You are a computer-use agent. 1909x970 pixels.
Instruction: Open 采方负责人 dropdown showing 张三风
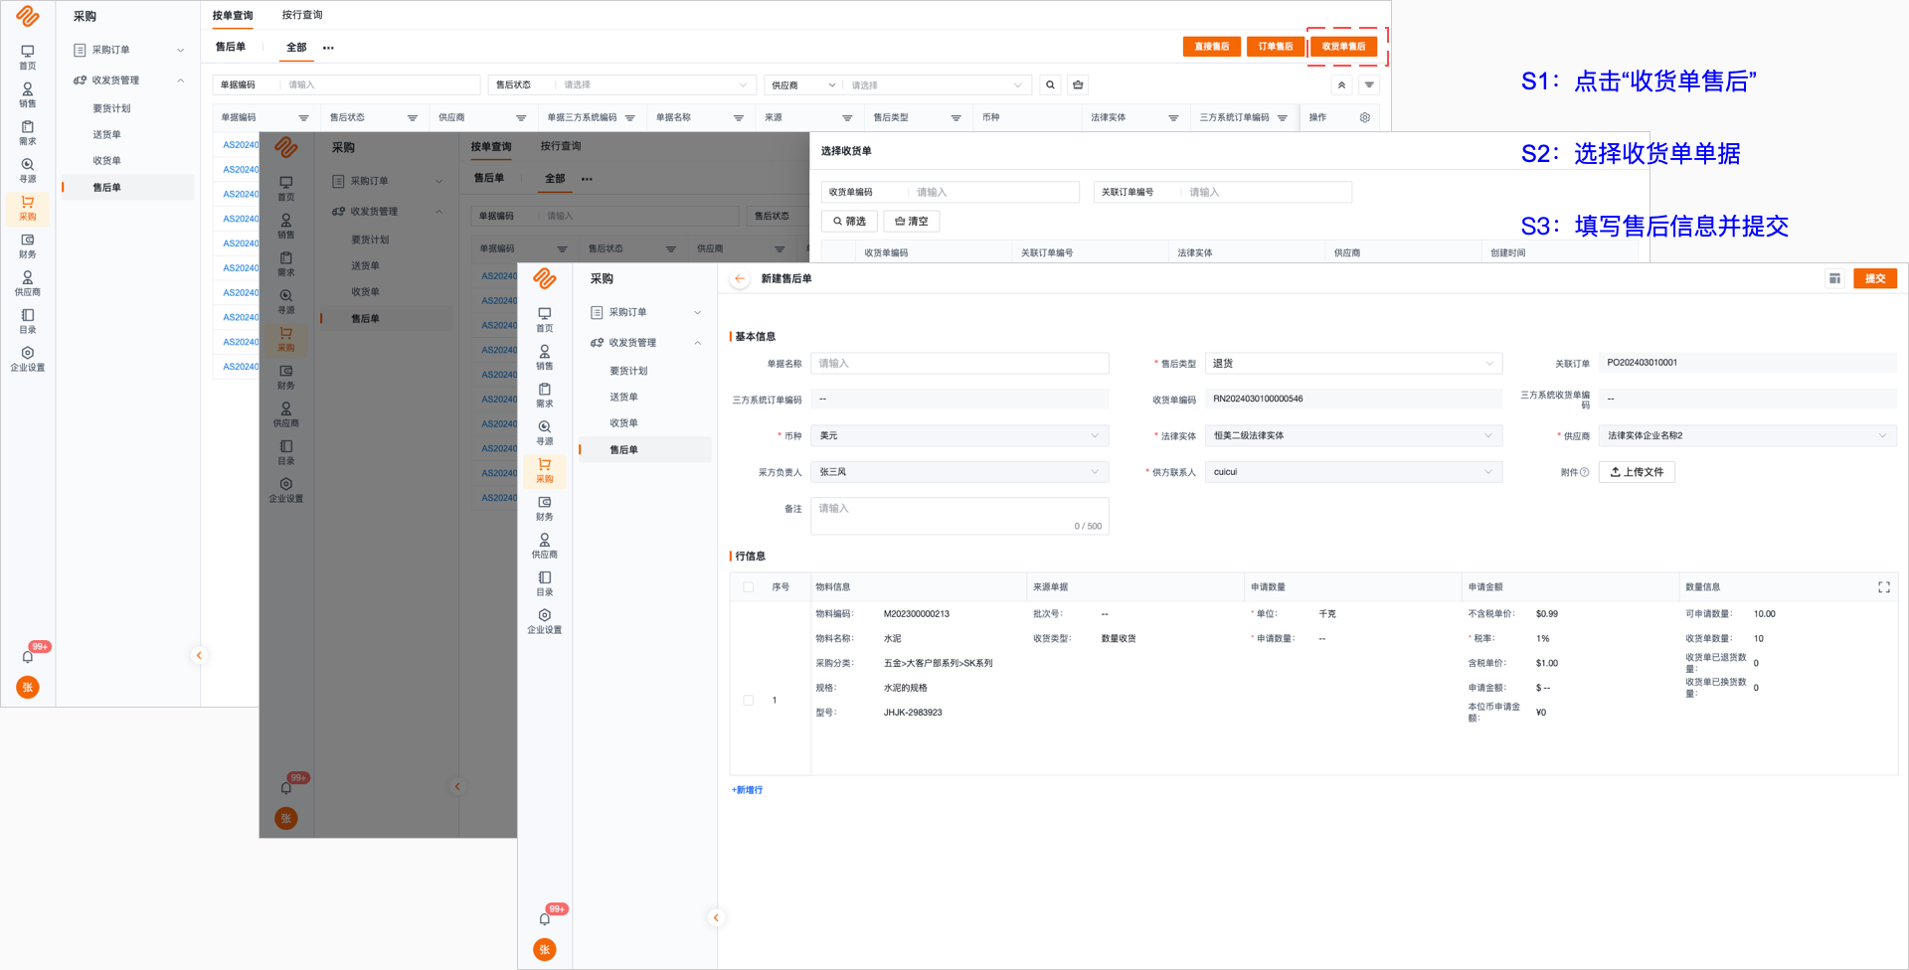point(959,472)
